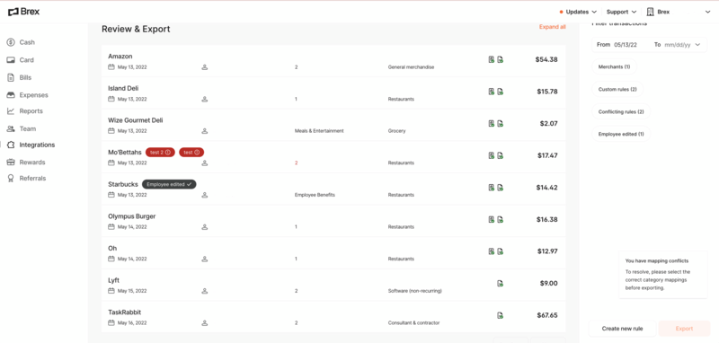Click the Card icon in sidebar
Image resolution: width=719 pixels, height=343 pixels.
click(11, 60)
